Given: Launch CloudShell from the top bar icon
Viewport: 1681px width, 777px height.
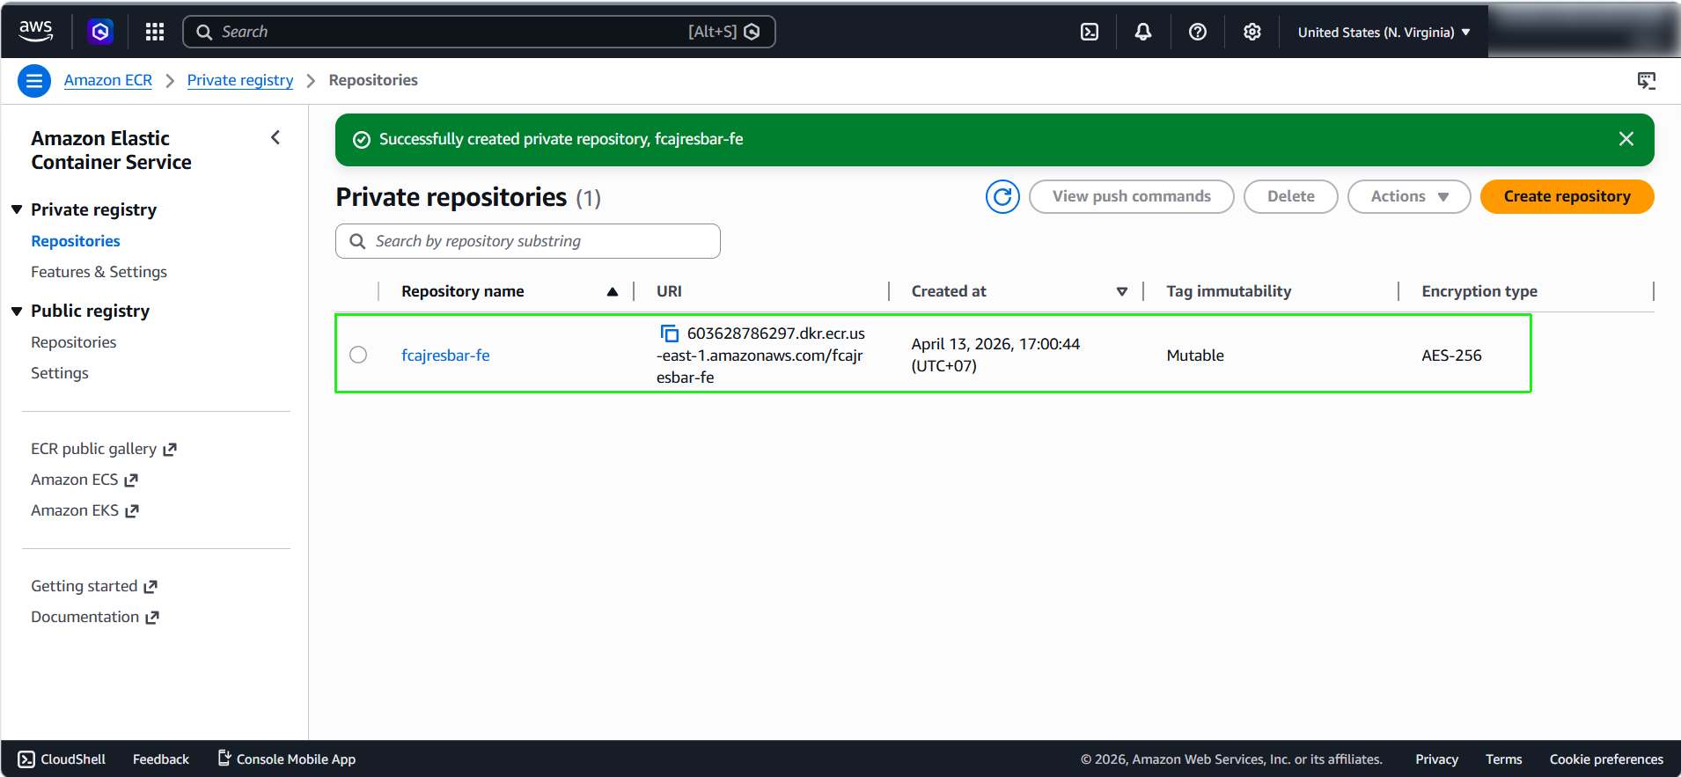Looking at the screenshot, I should pyautogui.click(x=1090, y=32).
